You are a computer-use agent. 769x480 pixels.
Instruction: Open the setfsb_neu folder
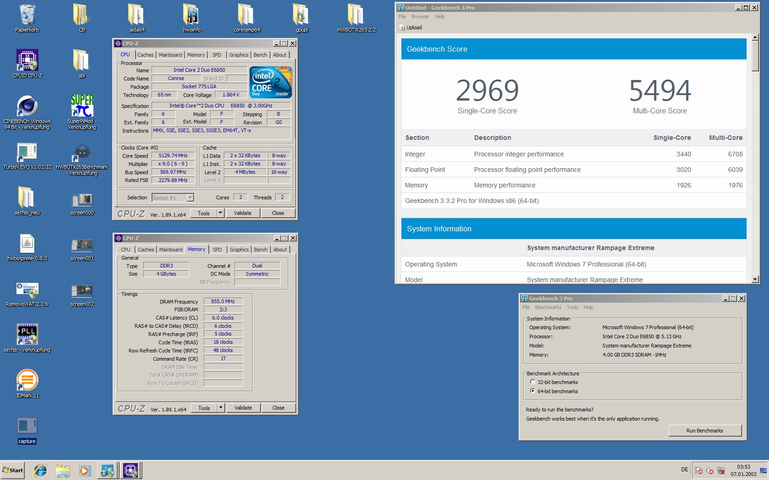27,201
